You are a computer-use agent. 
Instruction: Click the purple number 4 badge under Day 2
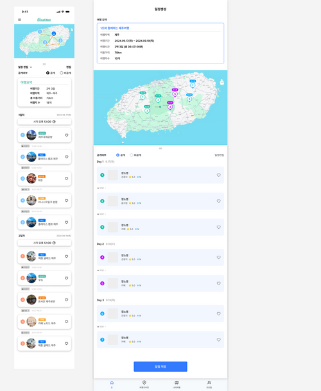pyautogui.click(x=102, y=257)
